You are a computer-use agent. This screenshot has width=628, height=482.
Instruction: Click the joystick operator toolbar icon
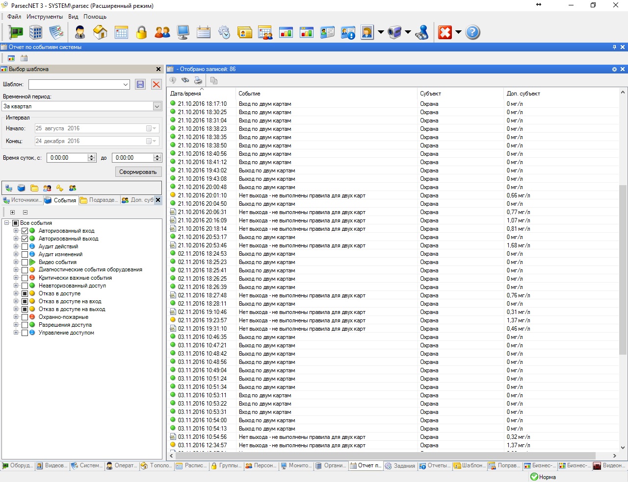point(422,32)
